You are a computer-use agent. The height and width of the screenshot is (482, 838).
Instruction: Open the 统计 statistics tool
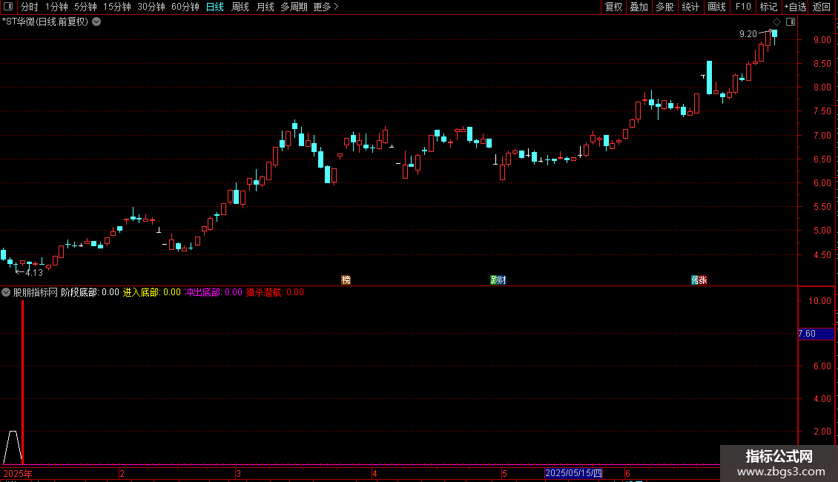click(x=690, y=7)
